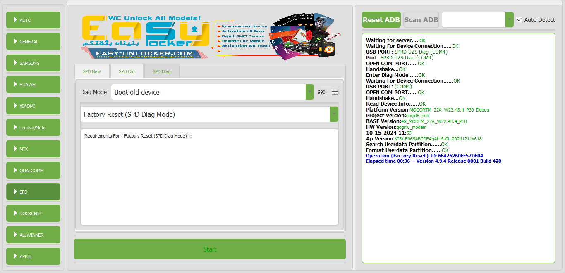
Task: Click the "Ap Version" log line
Action: [424, 139]
